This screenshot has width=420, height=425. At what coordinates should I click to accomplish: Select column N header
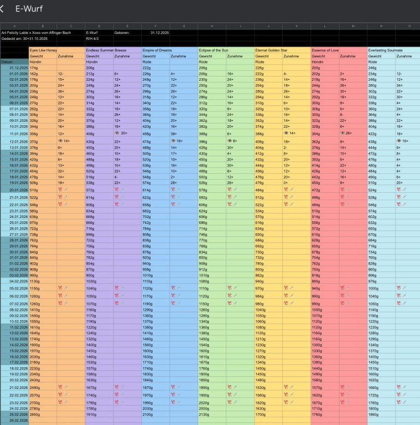[381, 26]
